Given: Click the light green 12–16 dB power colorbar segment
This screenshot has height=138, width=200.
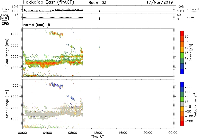Looking at the screenshot, I should [182, 55].
